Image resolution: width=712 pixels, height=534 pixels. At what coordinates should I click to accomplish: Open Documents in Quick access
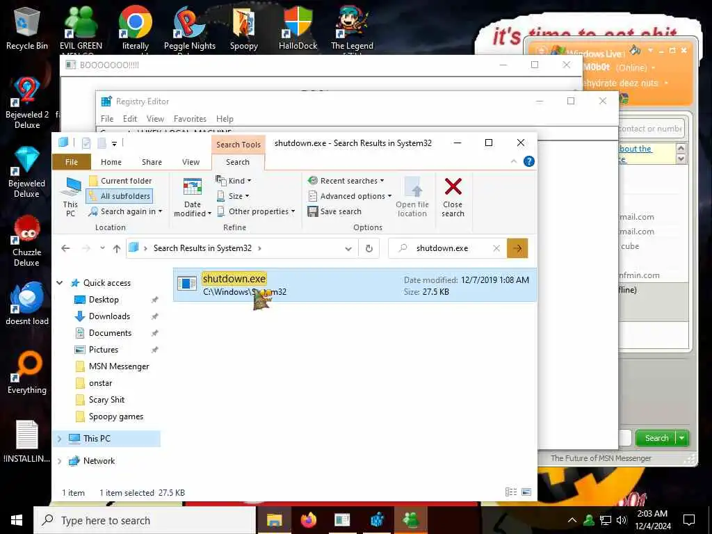click(110, 333)
